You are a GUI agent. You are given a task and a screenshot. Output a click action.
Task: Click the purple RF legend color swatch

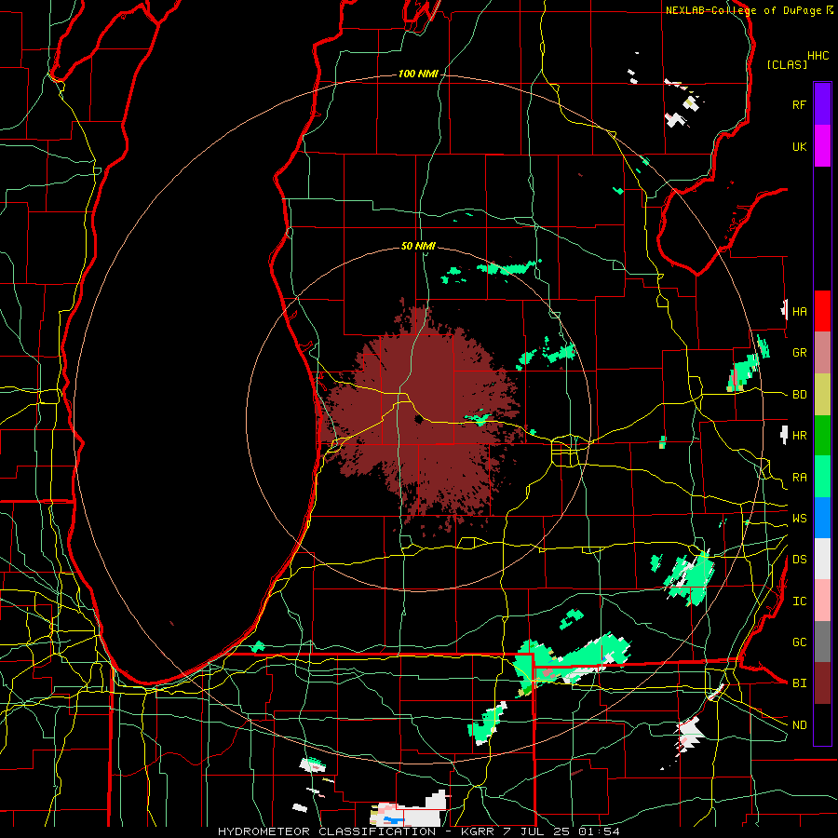[x=822, y=104]
